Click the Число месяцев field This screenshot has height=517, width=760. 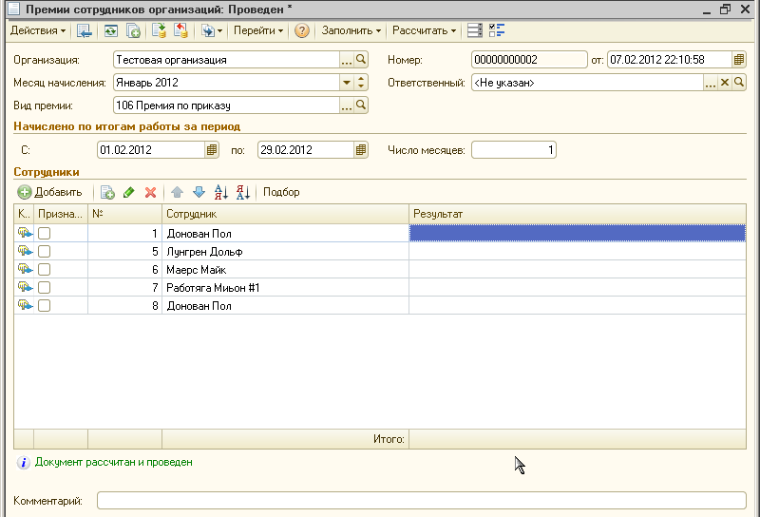[x=514, y=150]
